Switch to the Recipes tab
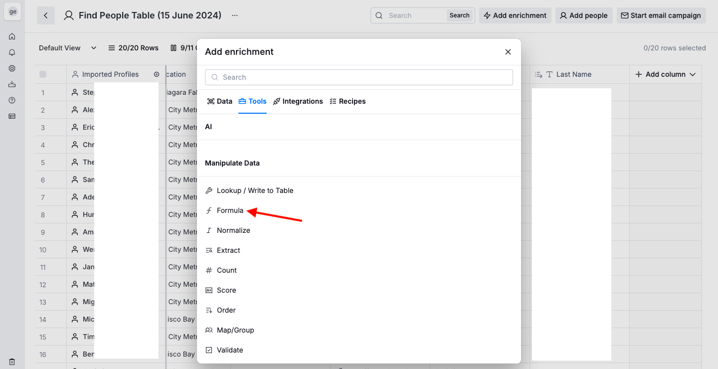This screenshot has height=369, width=718. (348, 101)
